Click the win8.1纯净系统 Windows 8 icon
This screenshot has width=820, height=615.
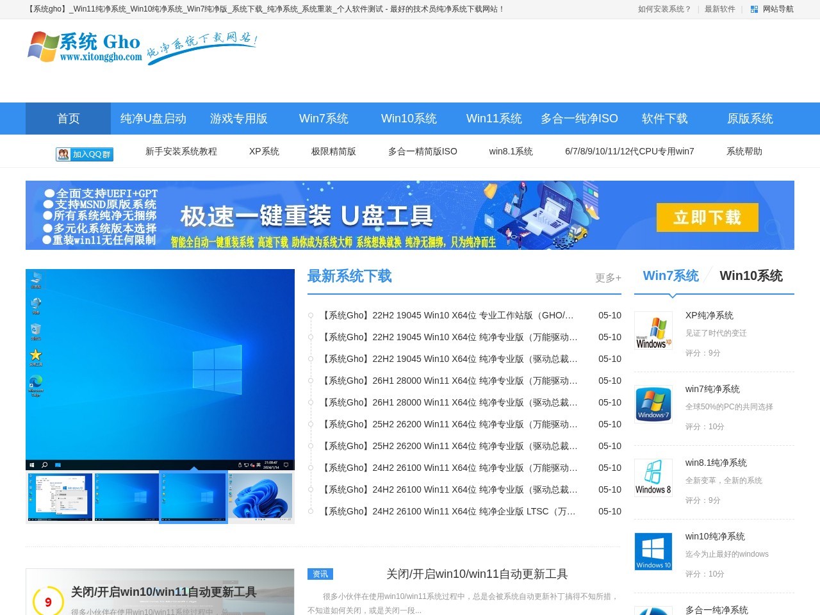pos(653,478)
